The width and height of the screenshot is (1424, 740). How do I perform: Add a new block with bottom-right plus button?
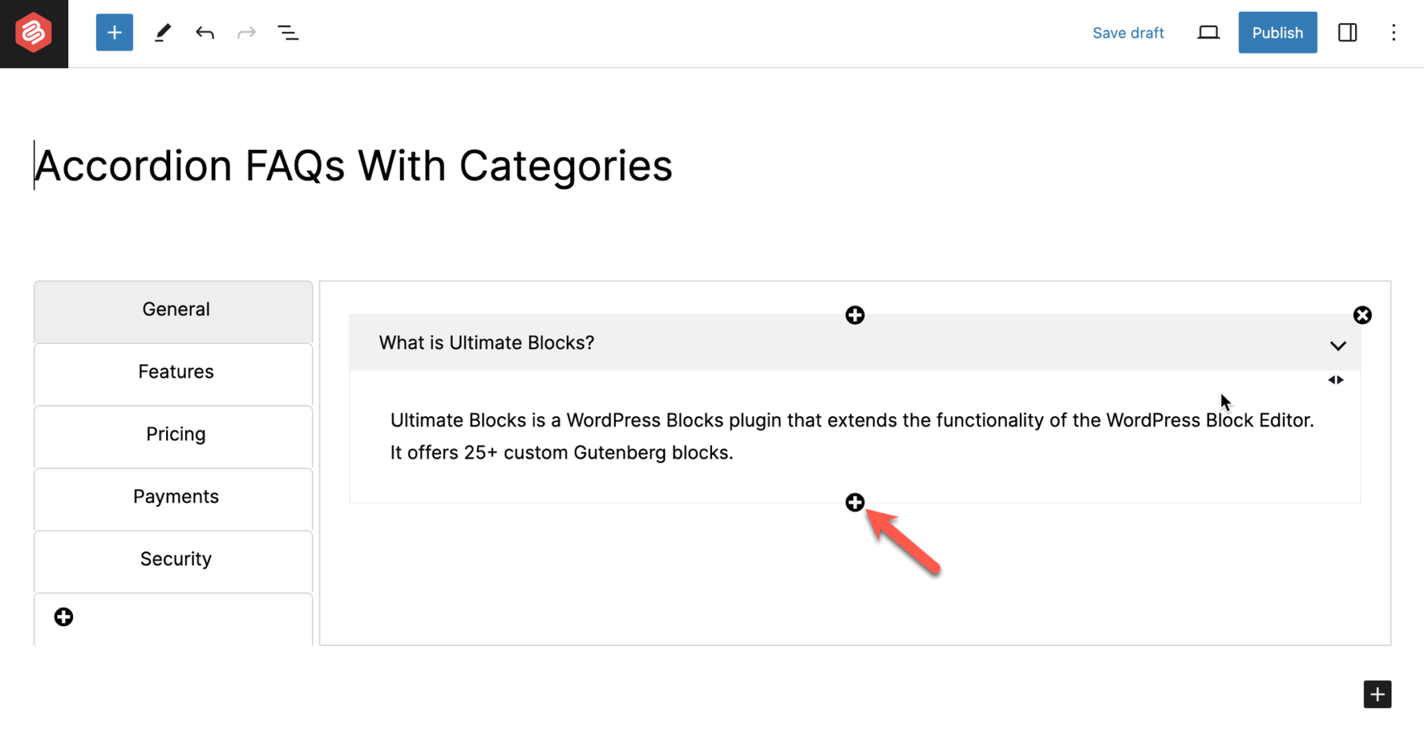(x=1376, y=694)
